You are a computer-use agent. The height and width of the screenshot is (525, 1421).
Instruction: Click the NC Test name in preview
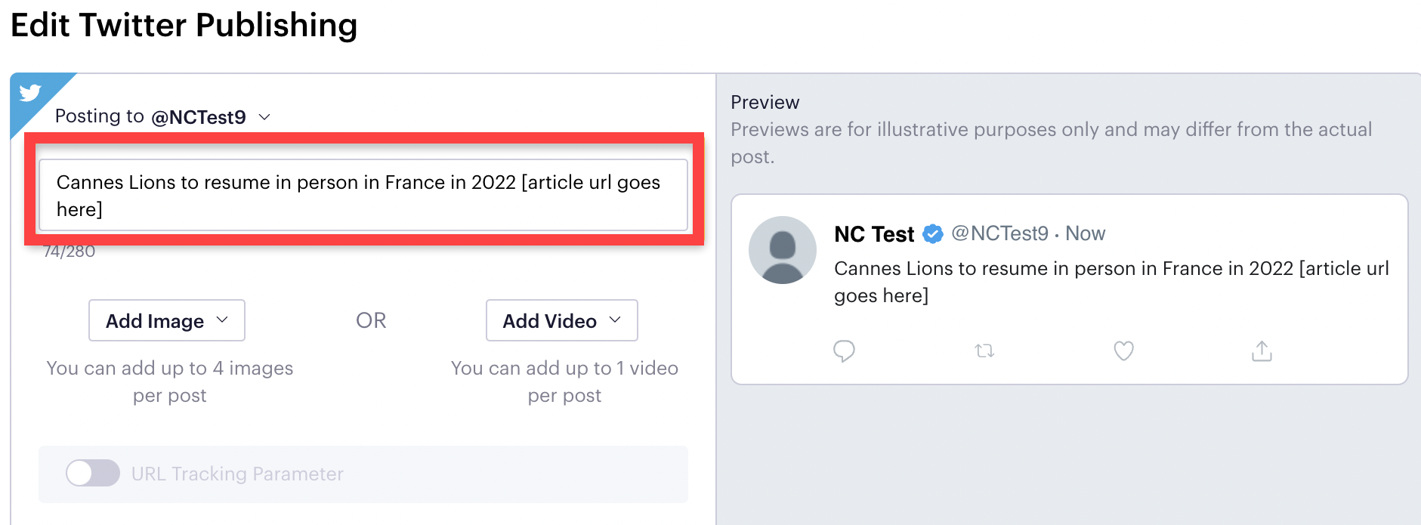click(x=874, y=234)
